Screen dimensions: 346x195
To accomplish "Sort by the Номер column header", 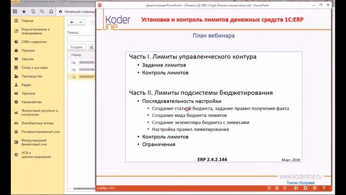I will pos(76,55).
